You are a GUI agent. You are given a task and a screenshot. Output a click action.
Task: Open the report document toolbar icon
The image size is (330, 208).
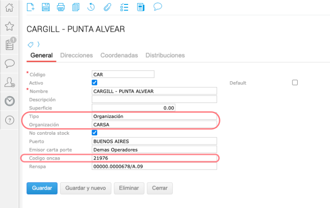140,7
